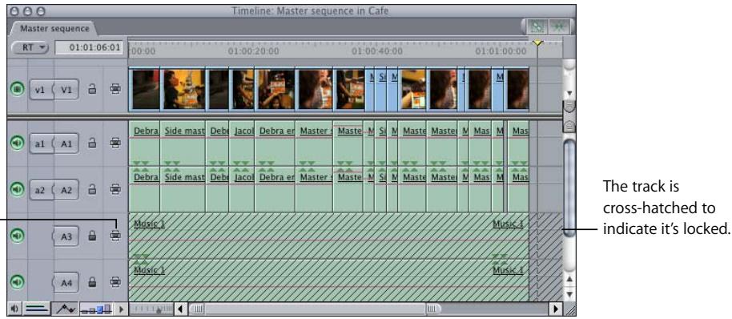732x319 pixels.
Task: Click the A4 destination control
Action: coord(66,282)
